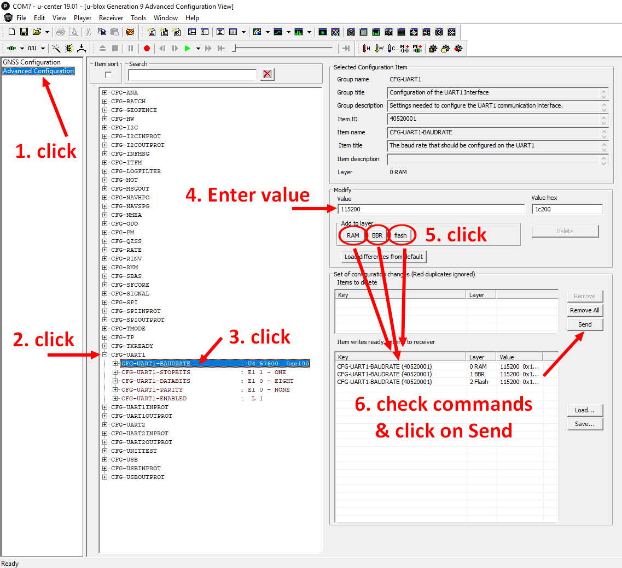Click Load differences from default button

coord(383,257)
